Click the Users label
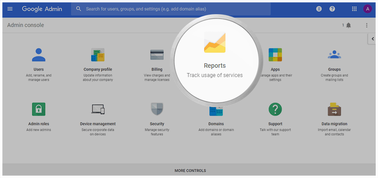378x178 pixels. 39,70
